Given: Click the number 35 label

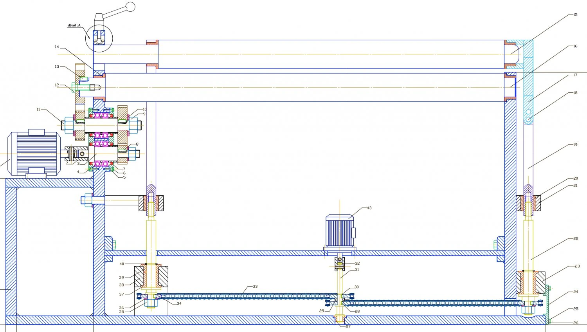Looking at the screenshot, I should click(x=121, y=312).
